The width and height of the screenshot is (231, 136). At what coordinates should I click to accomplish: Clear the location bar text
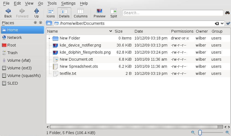[217, 23]
